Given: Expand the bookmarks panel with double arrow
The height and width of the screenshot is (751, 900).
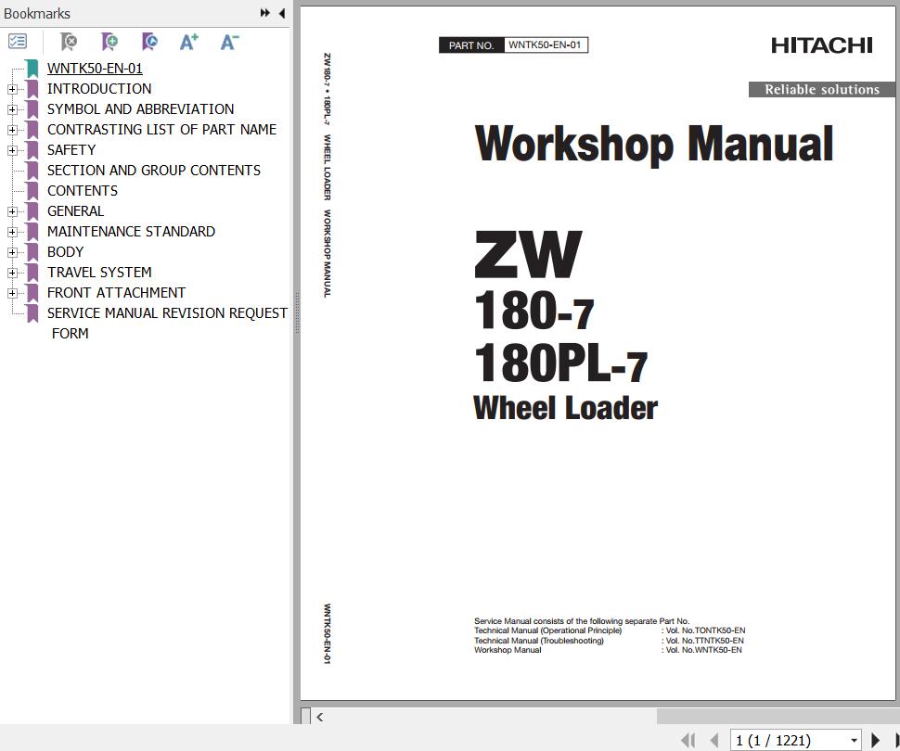Looking at the screenshot, I should (x=264, y=13).
